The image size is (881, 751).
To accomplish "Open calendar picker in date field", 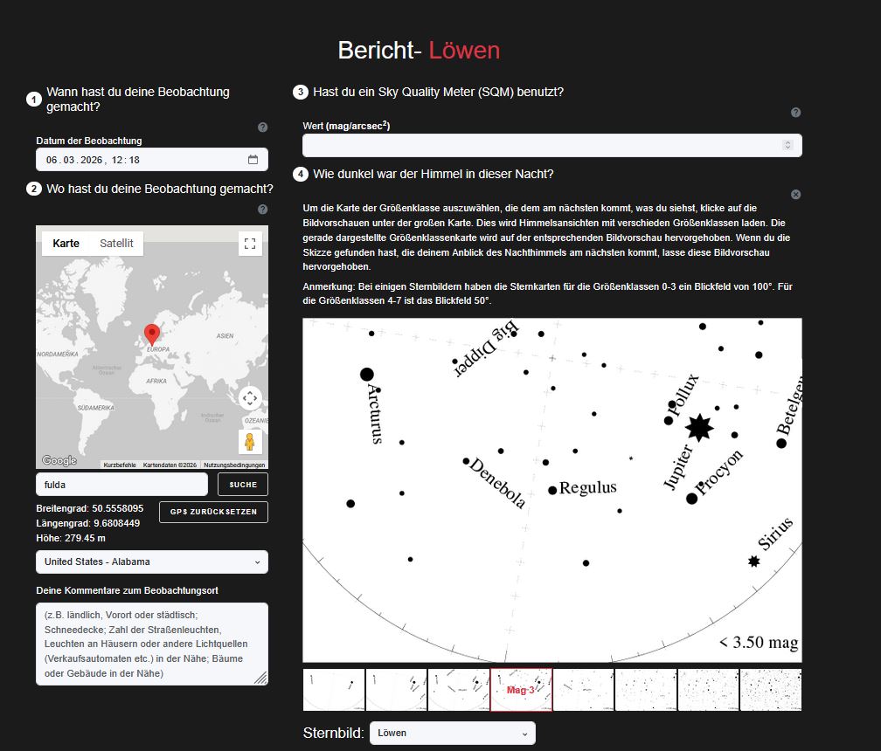I will (253, 160).
